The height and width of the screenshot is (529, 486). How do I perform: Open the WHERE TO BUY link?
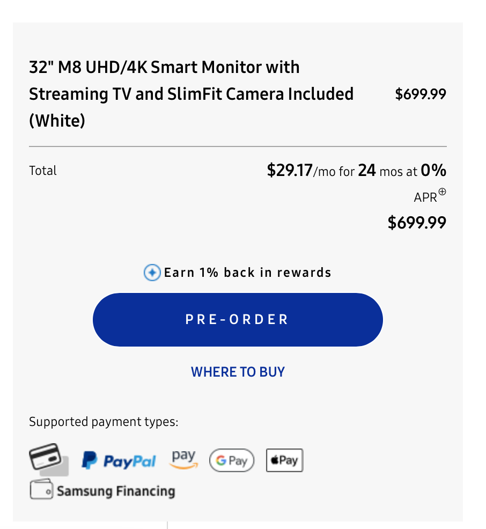238,372
